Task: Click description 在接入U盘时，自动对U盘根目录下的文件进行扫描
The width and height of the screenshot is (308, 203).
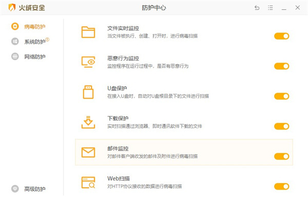Action: pos(158,96)
